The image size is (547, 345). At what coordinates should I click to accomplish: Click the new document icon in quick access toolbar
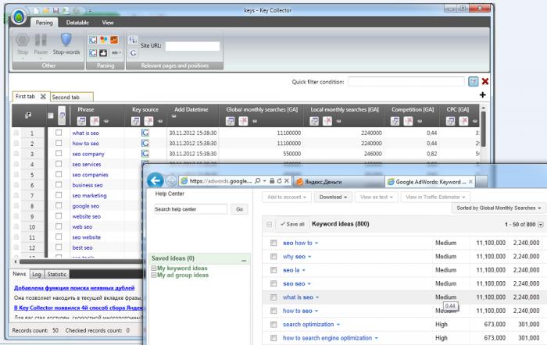point(37,10)
